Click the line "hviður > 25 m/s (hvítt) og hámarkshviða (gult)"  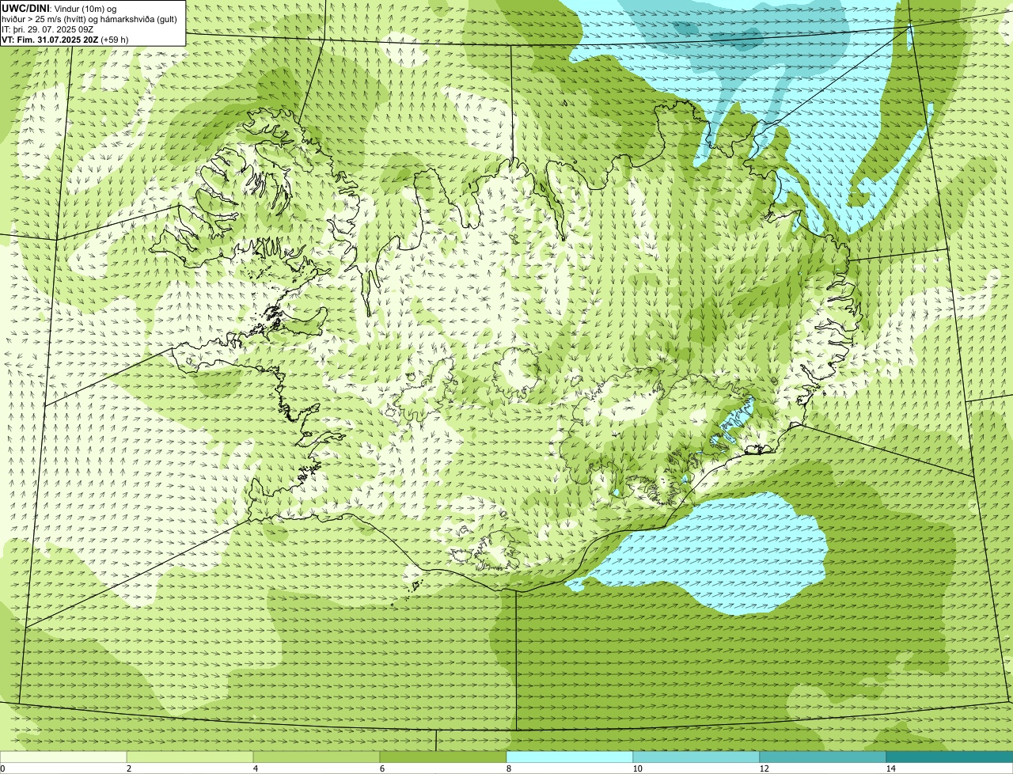point(89,18)
